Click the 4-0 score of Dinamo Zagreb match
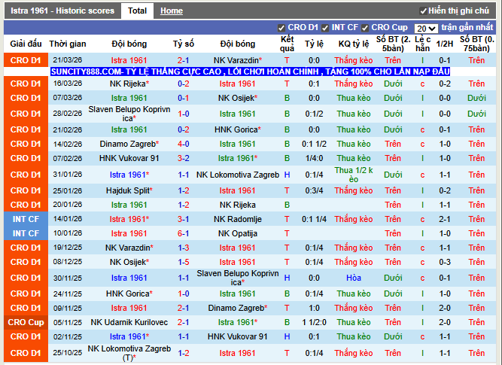Screen dimensions: 502x365 click(183, 144)
